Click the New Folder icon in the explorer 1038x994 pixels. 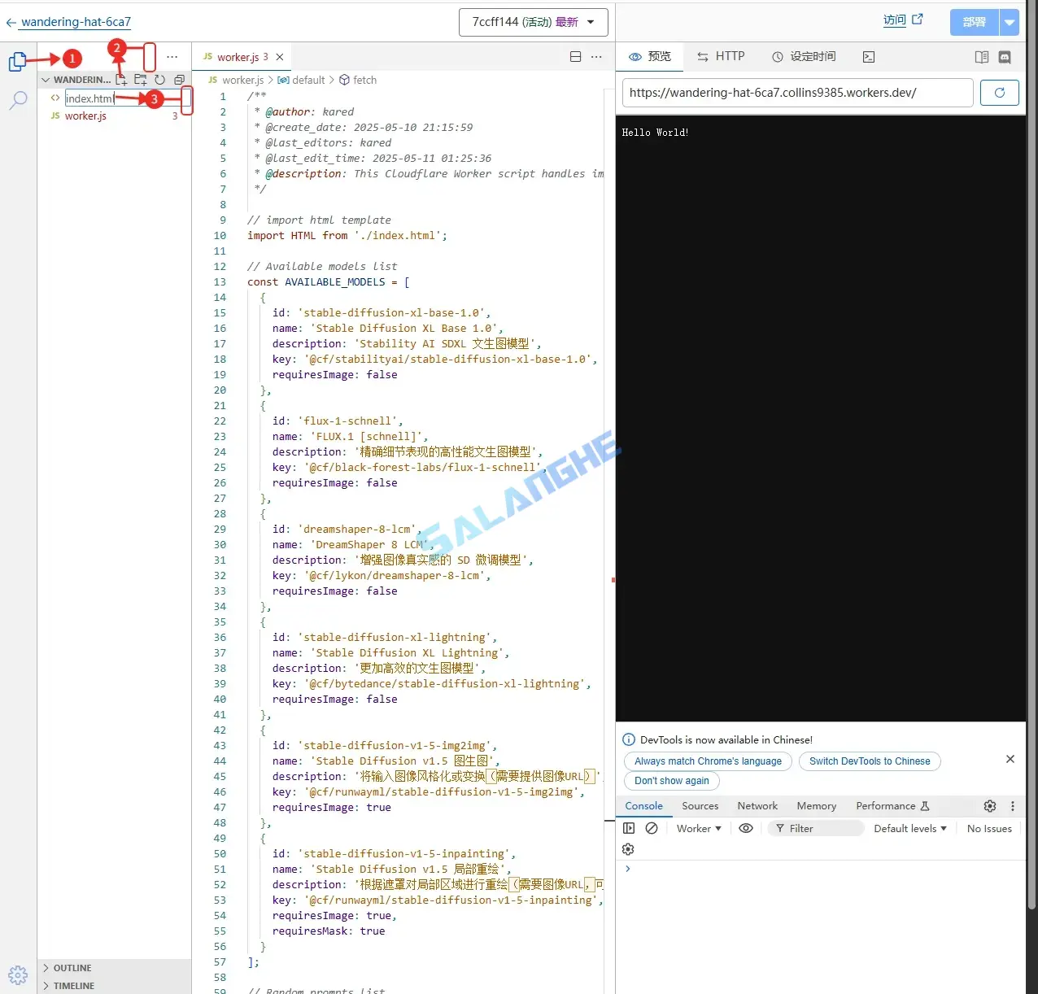click(x=140, y=80)
